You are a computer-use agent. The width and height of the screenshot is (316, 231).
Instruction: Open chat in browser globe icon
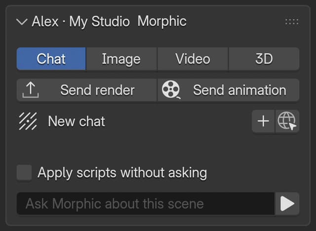click(x=287, y=121)
